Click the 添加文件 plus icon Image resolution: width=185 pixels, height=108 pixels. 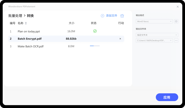102,16
